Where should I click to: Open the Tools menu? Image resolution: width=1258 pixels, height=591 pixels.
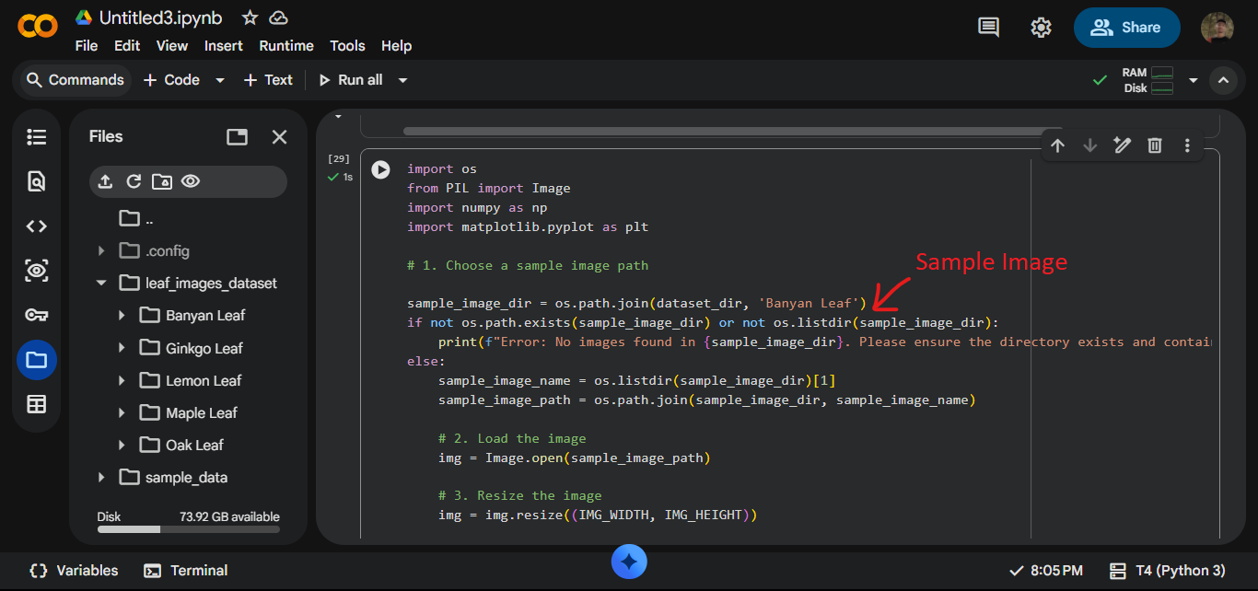tap(347, 45)
